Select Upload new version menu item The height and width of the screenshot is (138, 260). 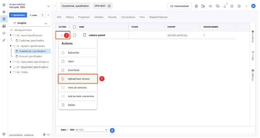tap(79, 79)
